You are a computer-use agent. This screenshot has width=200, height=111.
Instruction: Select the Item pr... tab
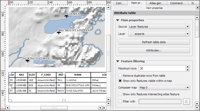(137, 3)
